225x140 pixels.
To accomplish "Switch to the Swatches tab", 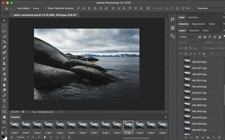I will point(193,18).
